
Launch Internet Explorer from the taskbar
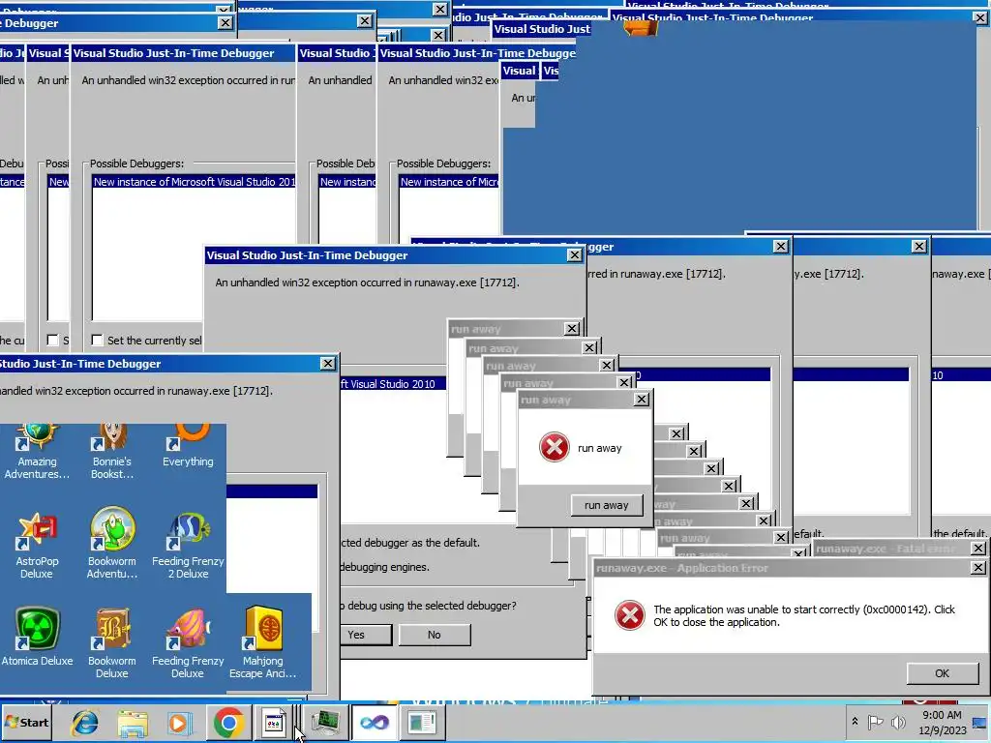(85, 723)
